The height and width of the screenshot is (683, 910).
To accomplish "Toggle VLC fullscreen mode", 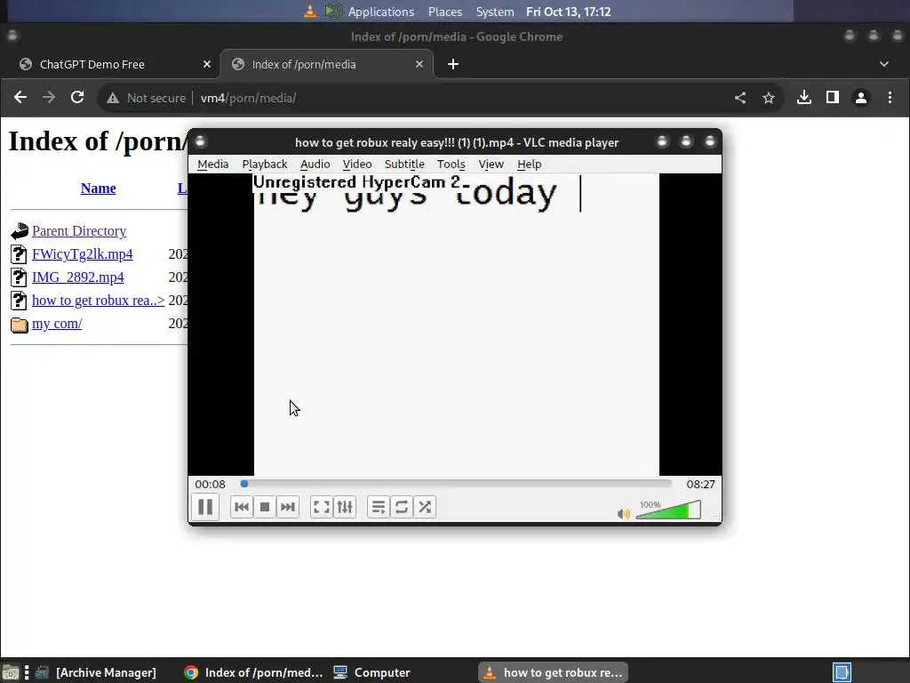I will [322, 507].
